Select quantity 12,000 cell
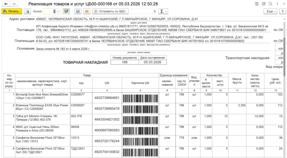Viewport: 287px width, 158px height. tap(255, 119)
